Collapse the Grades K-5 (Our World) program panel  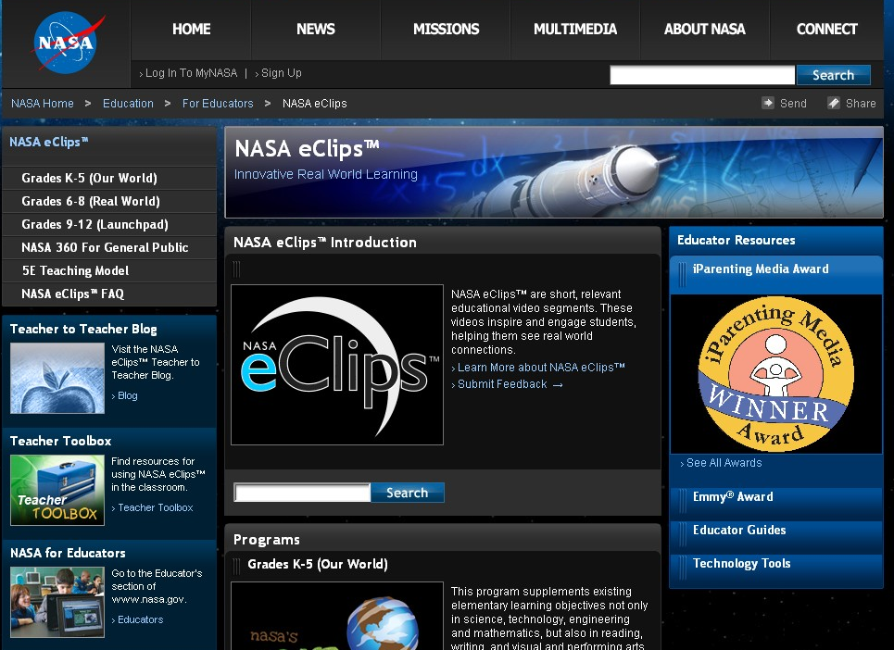pyautogui.click(x=443, y=564)
